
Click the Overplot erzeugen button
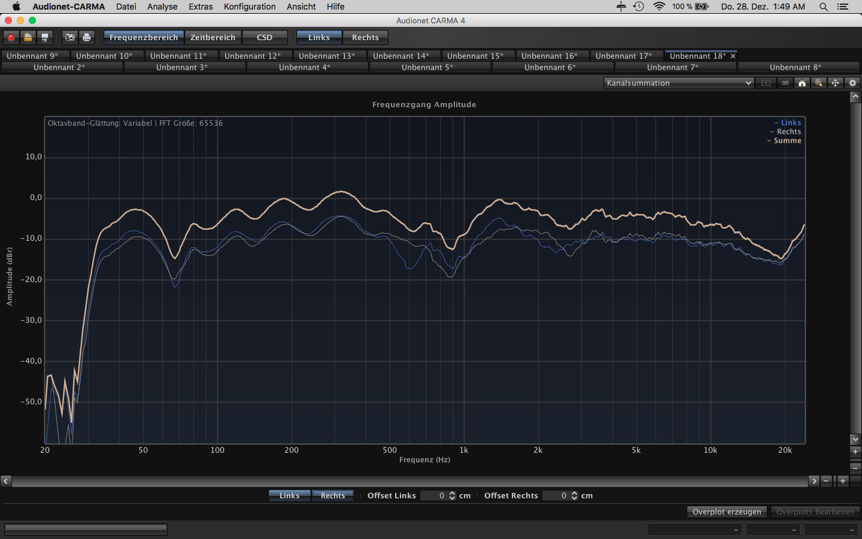point(727,511)
